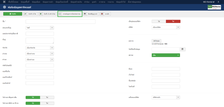The height and width of the screenshot is (107, 224).
Task: Open the district (อำเภอ) dropdown
Action: click(40, 53)
